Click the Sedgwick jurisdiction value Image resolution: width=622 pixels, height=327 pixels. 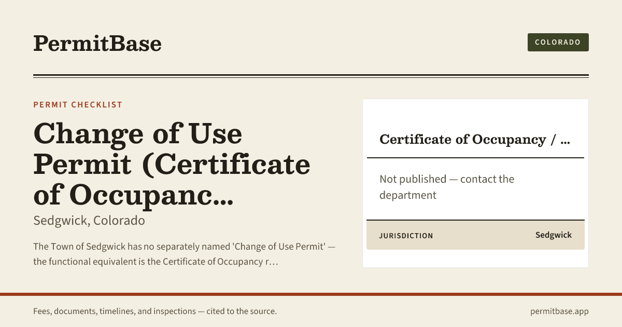(554, 235)
